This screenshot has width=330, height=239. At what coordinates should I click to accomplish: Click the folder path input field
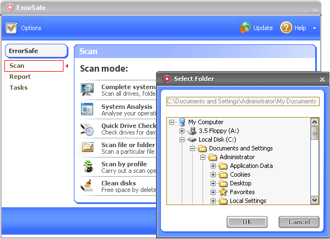[x=243, y=101]
